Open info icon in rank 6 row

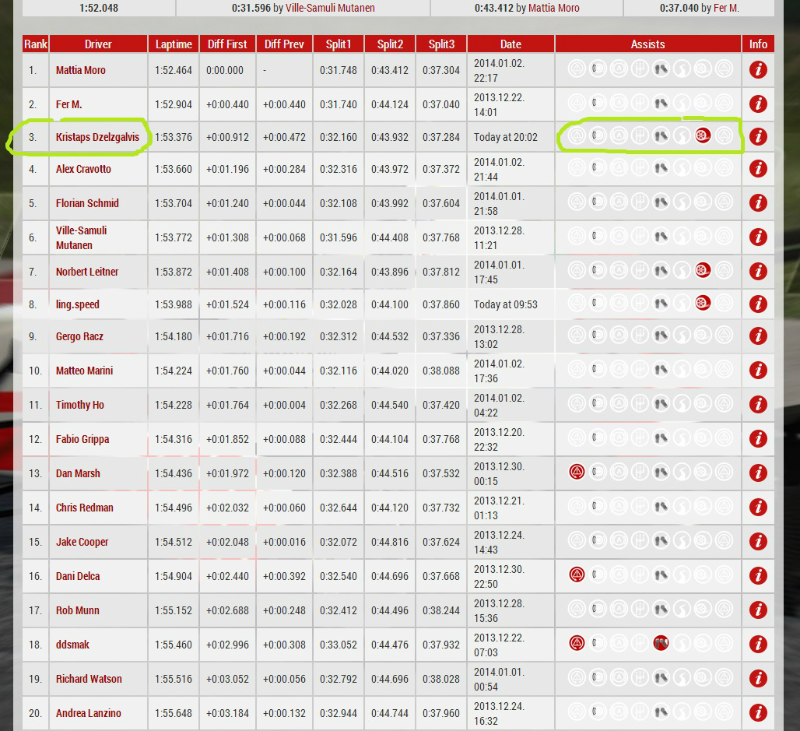point(758,237)
